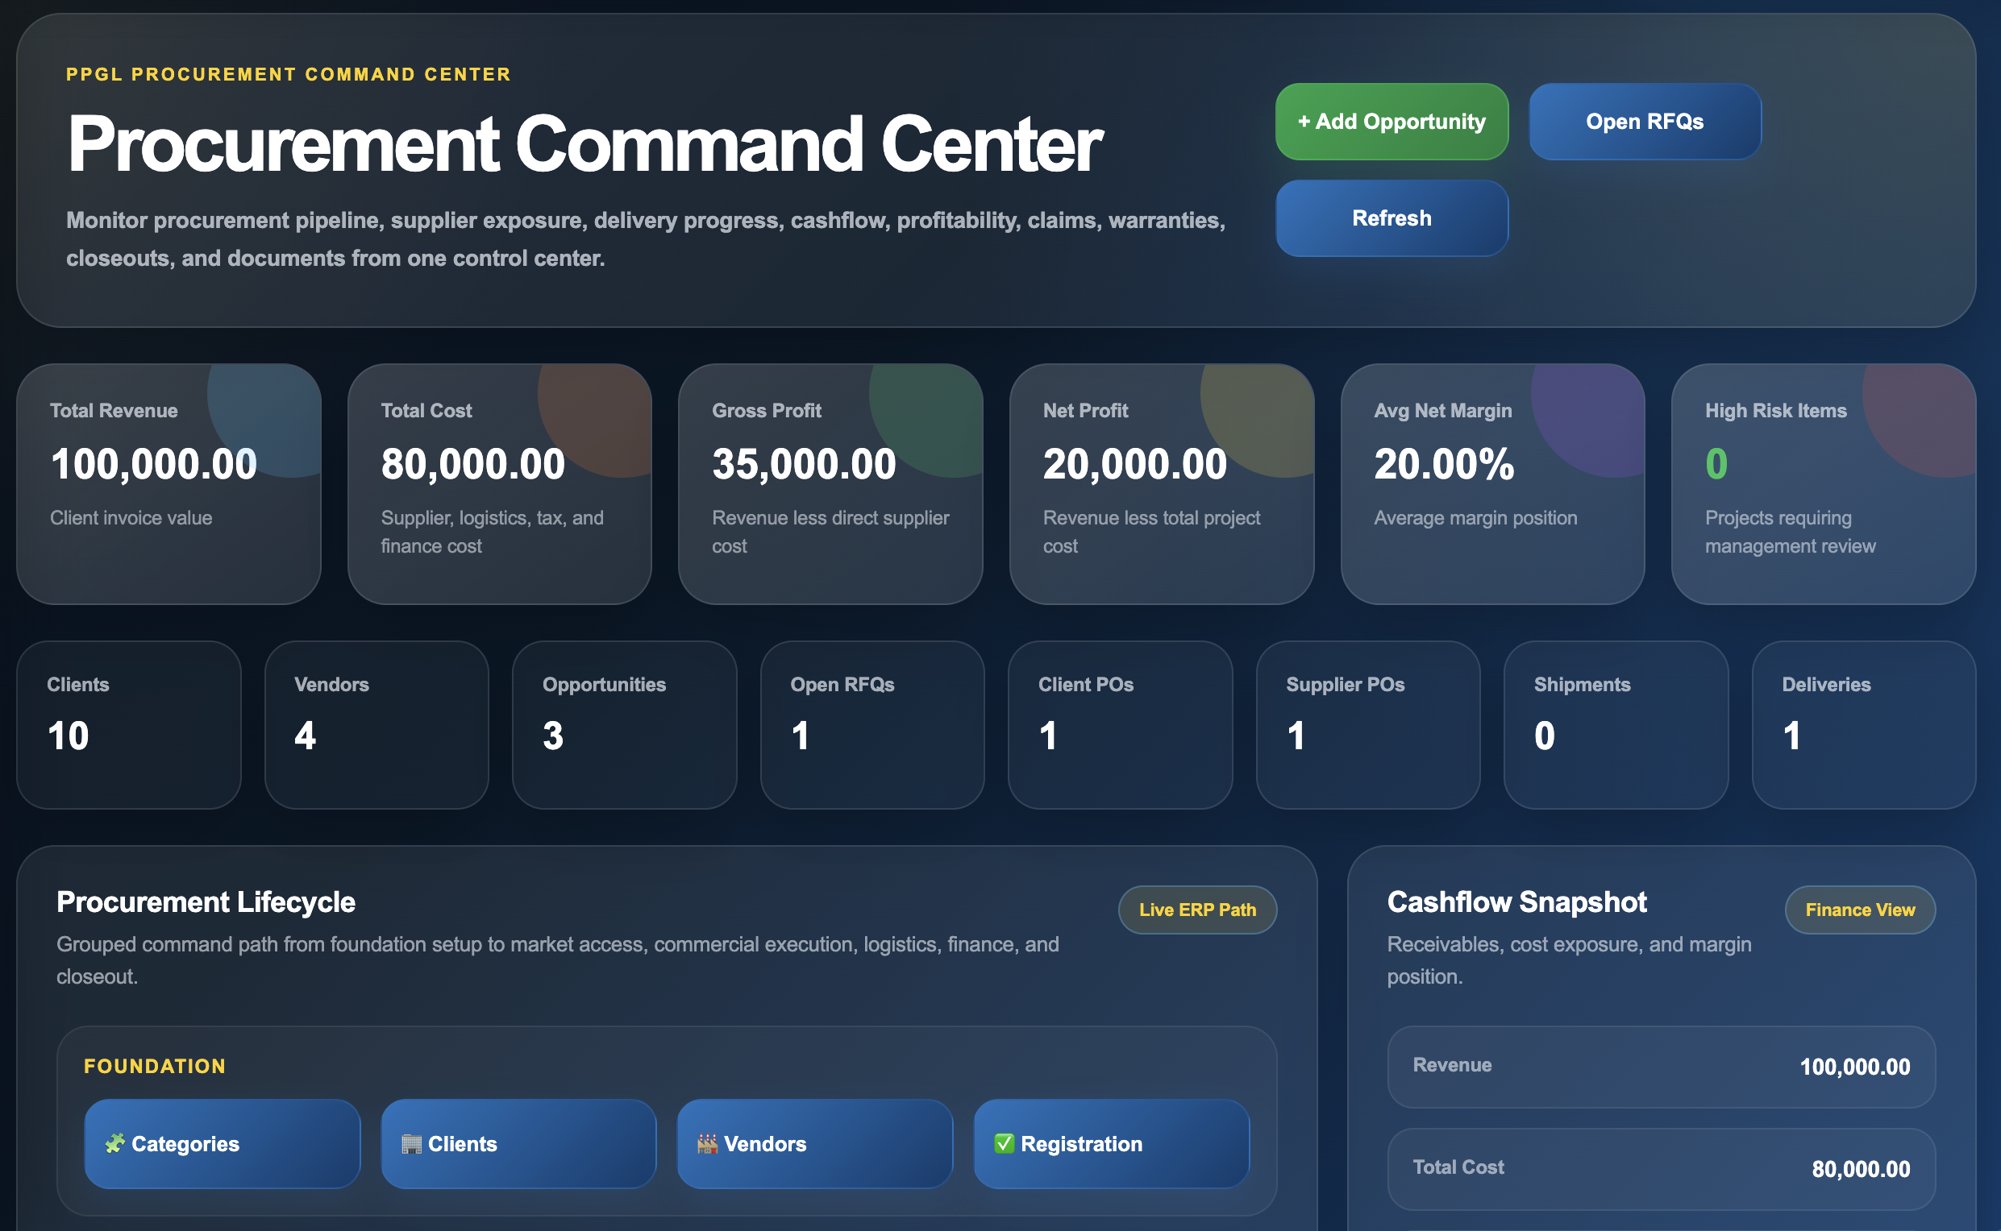The height and width of the screenshot is (1231, 2001).
Task: Open the RFQs list via Open RFQs button
Action: tap(1645, 122)
